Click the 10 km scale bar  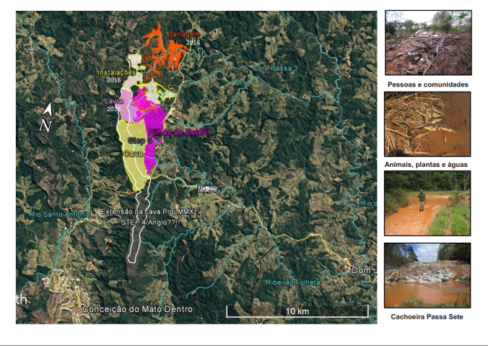click(x=297, y=311)
